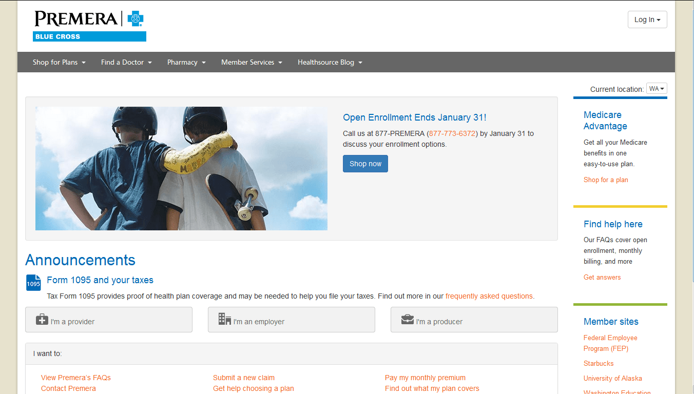This screenshot has height=394, width=694.
Task: Click the skateboard kids banner image
Action: click(181, 168)
